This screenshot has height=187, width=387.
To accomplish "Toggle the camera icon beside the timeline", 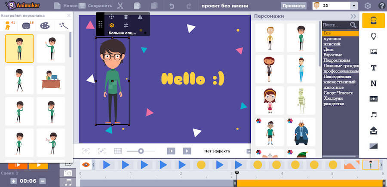I will pos(68,173).
